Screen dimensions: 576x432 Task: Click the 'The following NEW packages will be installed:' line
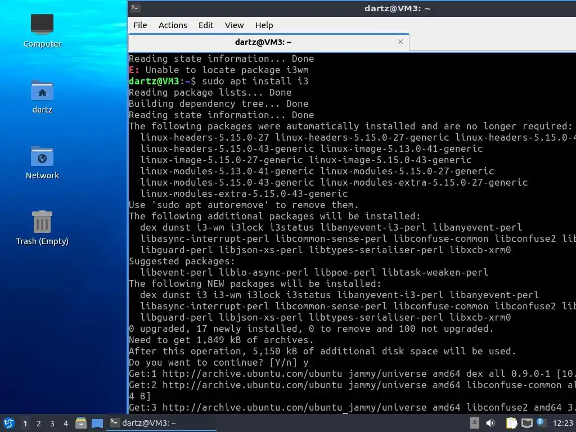(x=255, y=283)
